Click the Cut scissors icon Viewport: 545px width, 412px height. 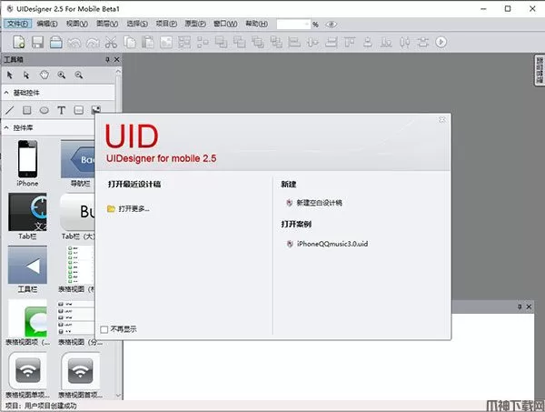point(111,42)
